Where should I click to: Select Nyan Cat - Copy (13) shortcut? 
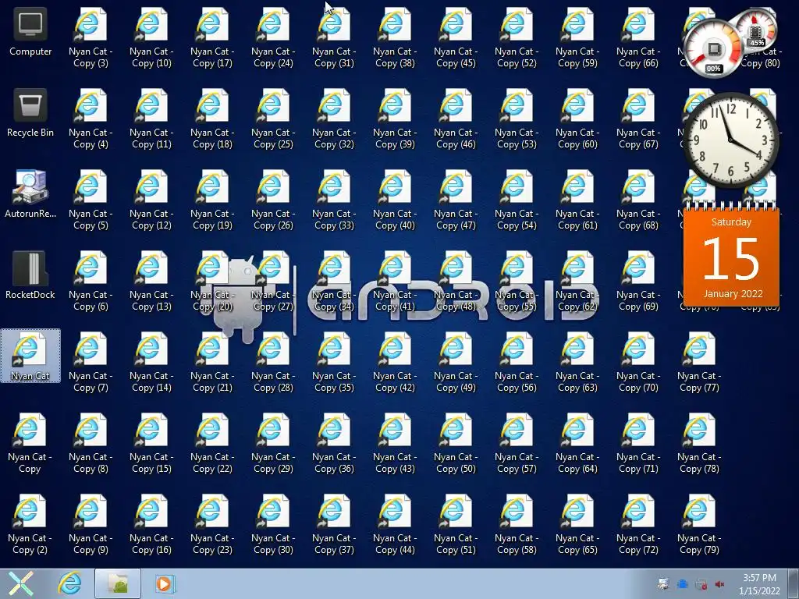coord(151,281)
